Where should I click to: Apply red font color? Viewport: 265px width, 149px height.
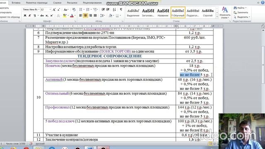72,16
